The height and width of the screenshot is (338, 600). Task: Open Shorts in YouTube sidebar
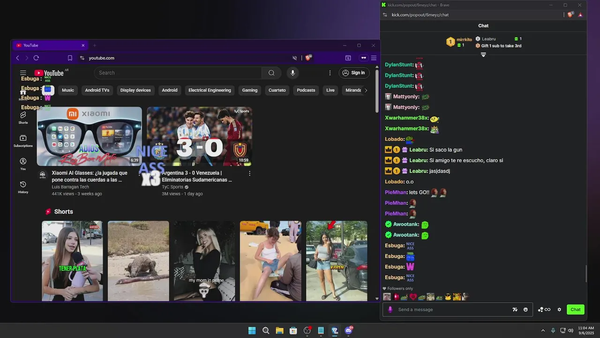click(23, 117)
